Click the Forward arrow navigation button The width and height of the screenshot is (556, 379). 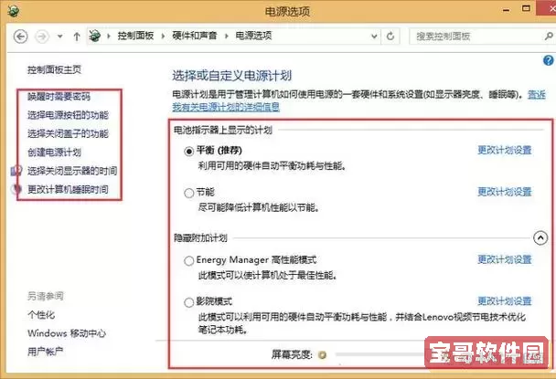click(42, 37)
